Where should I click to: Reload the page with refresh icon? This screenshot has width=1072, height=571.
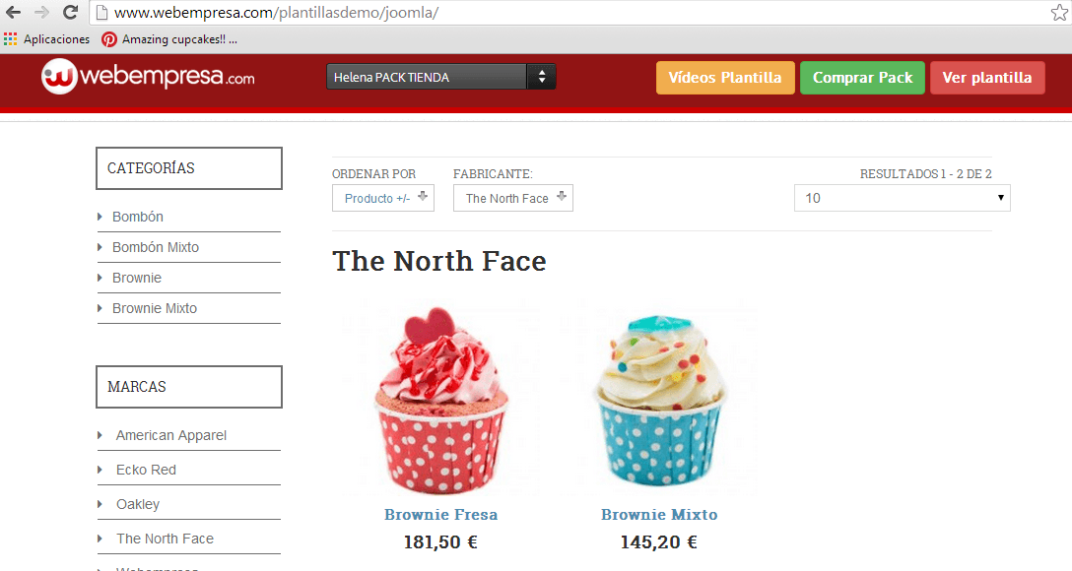[x=70, y=12]
